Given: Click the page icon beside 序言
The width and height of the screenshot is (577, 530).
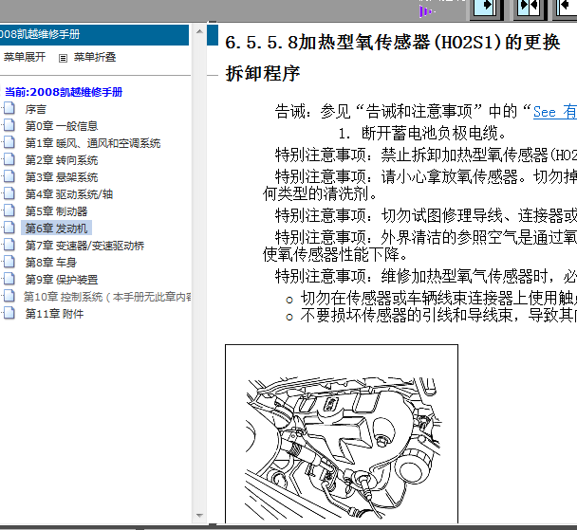Looking at the screenshot, I should point(9,109).
